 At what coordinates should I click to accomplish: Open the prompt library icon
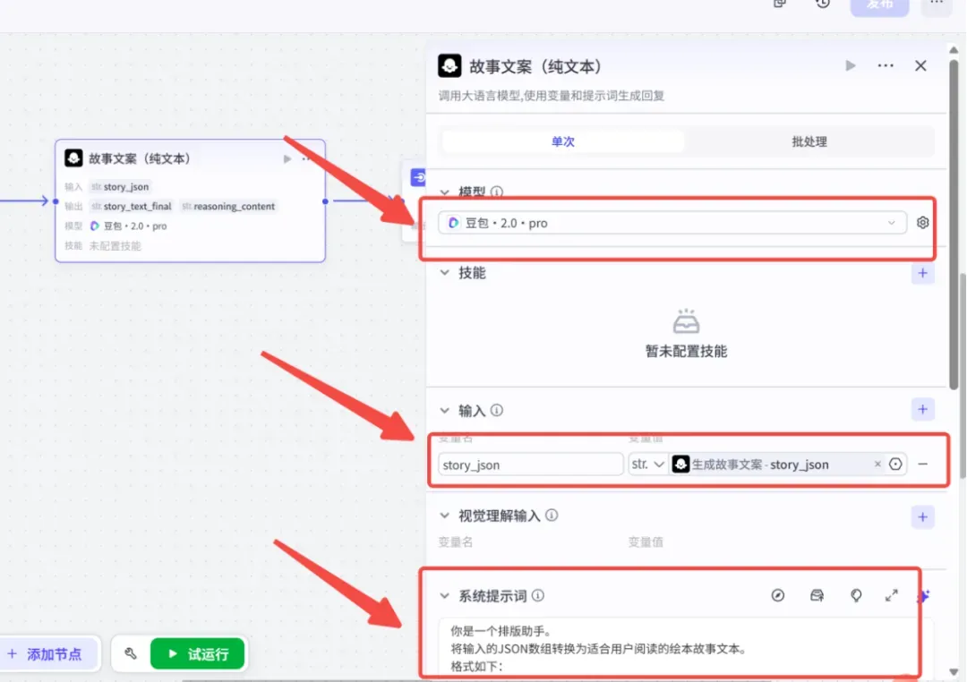click(817, 595)
